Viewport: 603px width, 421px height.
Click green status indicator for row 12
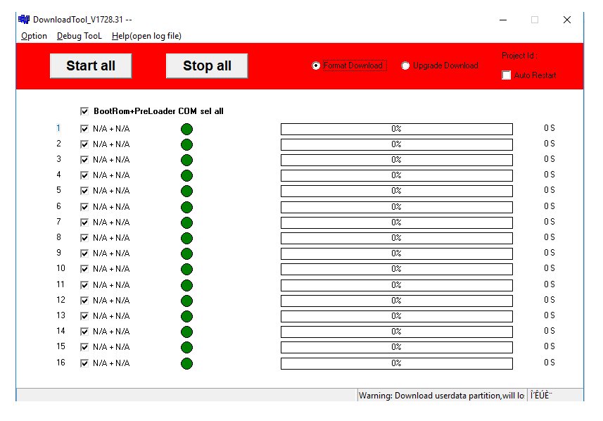point(186,301)
